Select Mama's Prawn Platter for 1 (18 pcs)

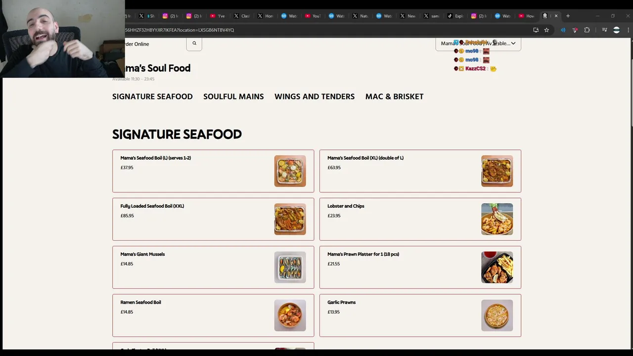coord(363,254)
